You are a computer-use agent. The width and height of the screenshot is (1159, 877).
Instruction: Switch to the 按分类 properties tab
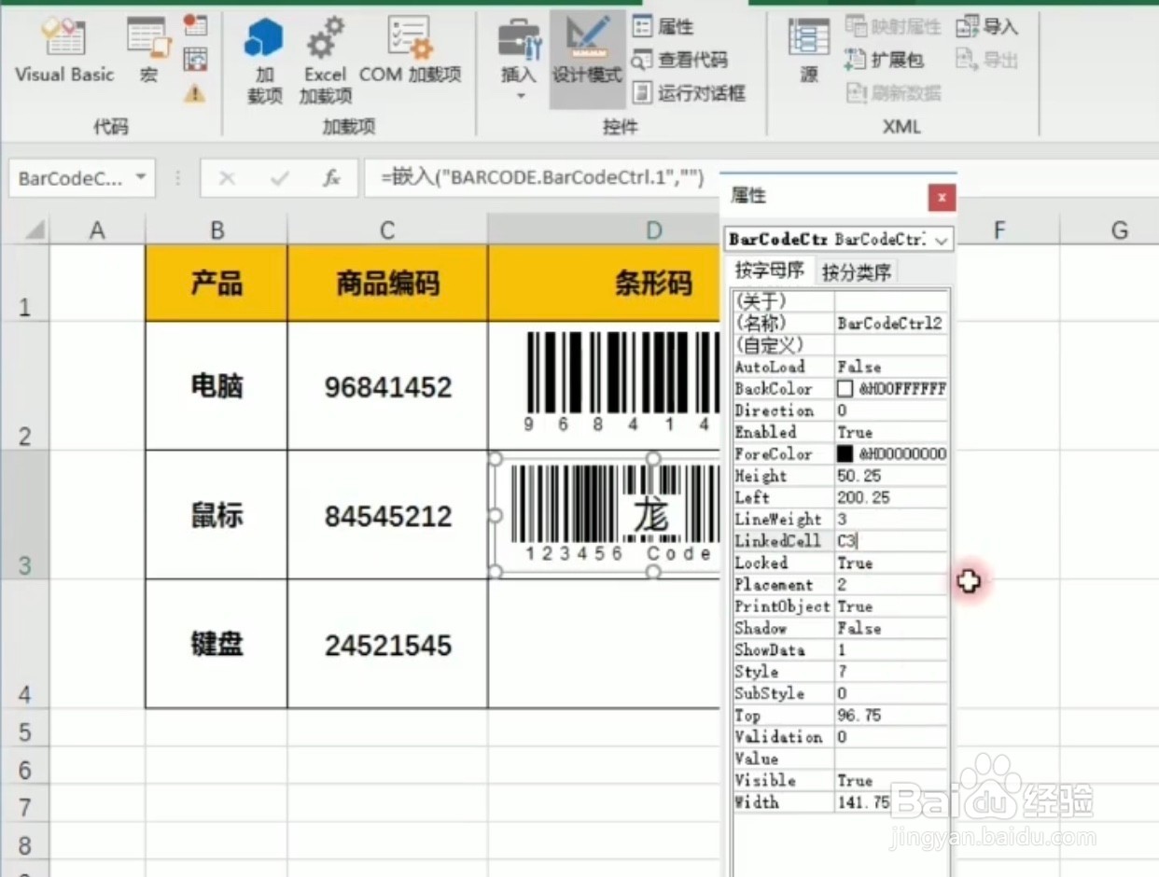(x=855, y=271)
